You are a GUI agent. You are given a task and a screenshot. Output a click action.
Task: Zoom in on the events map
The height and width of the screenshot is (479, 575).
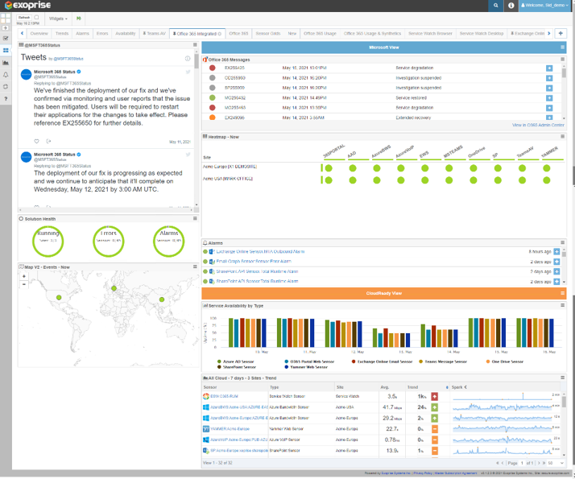coord(24,277)
